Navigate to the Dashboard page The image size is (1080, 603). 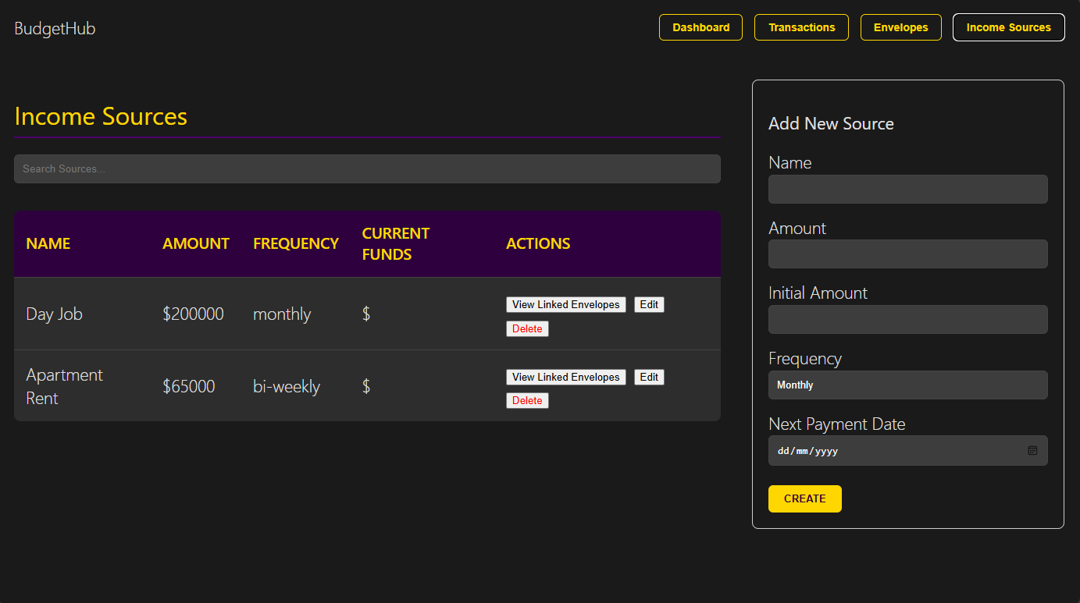[700, 27]
